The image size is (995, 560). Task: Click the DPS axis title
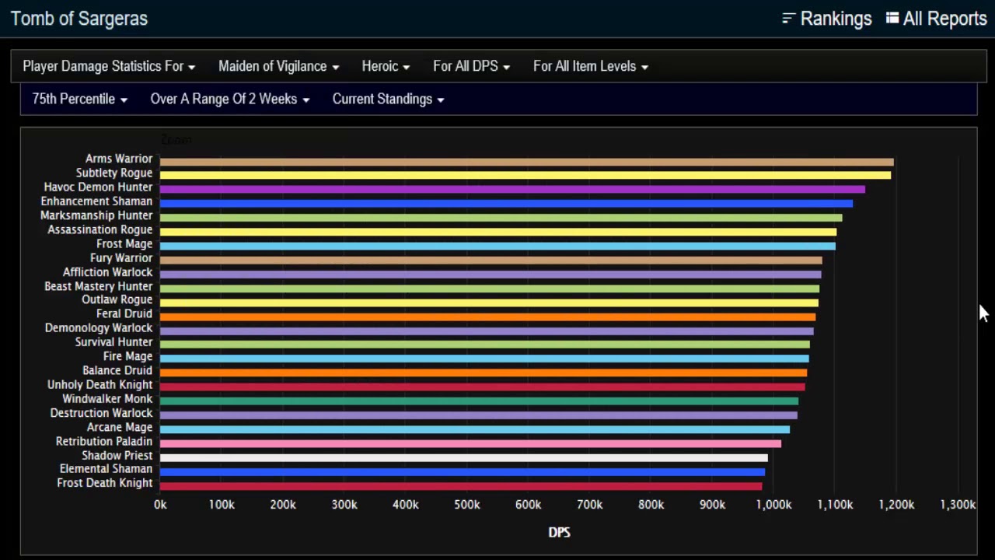point(559,532)
